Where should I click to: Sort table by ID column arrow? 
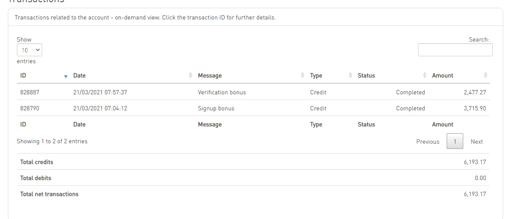tap(66, 77)
